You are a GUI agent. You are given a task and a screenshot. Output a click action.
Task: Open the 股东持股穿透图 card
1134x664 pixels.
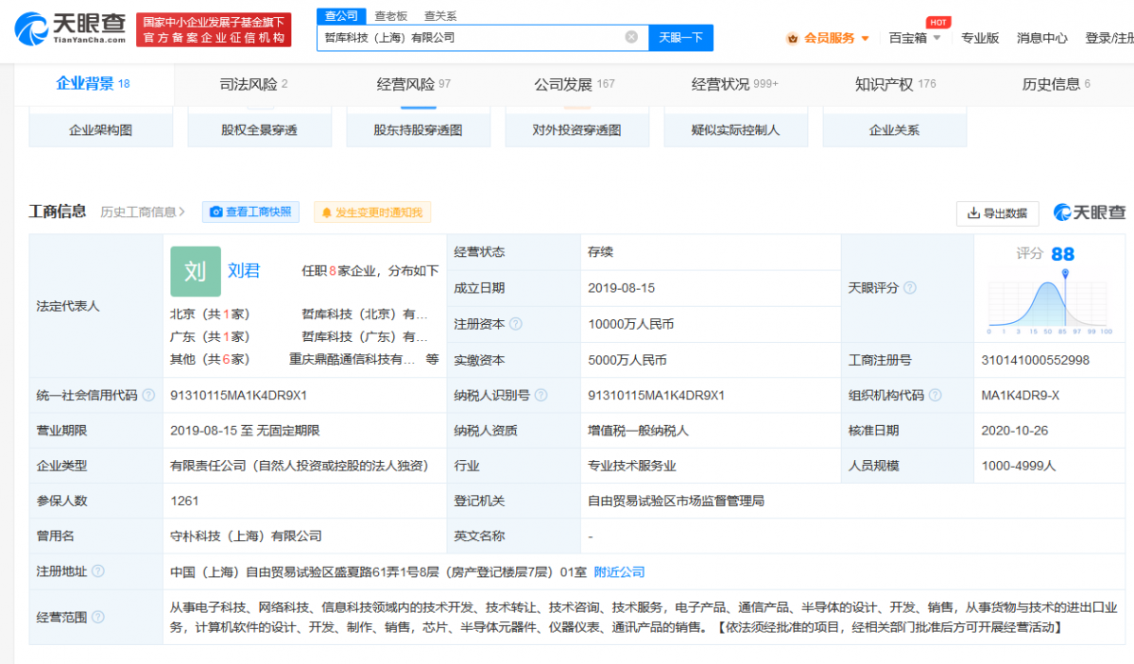pyautogui.click(x=418, y=129)
